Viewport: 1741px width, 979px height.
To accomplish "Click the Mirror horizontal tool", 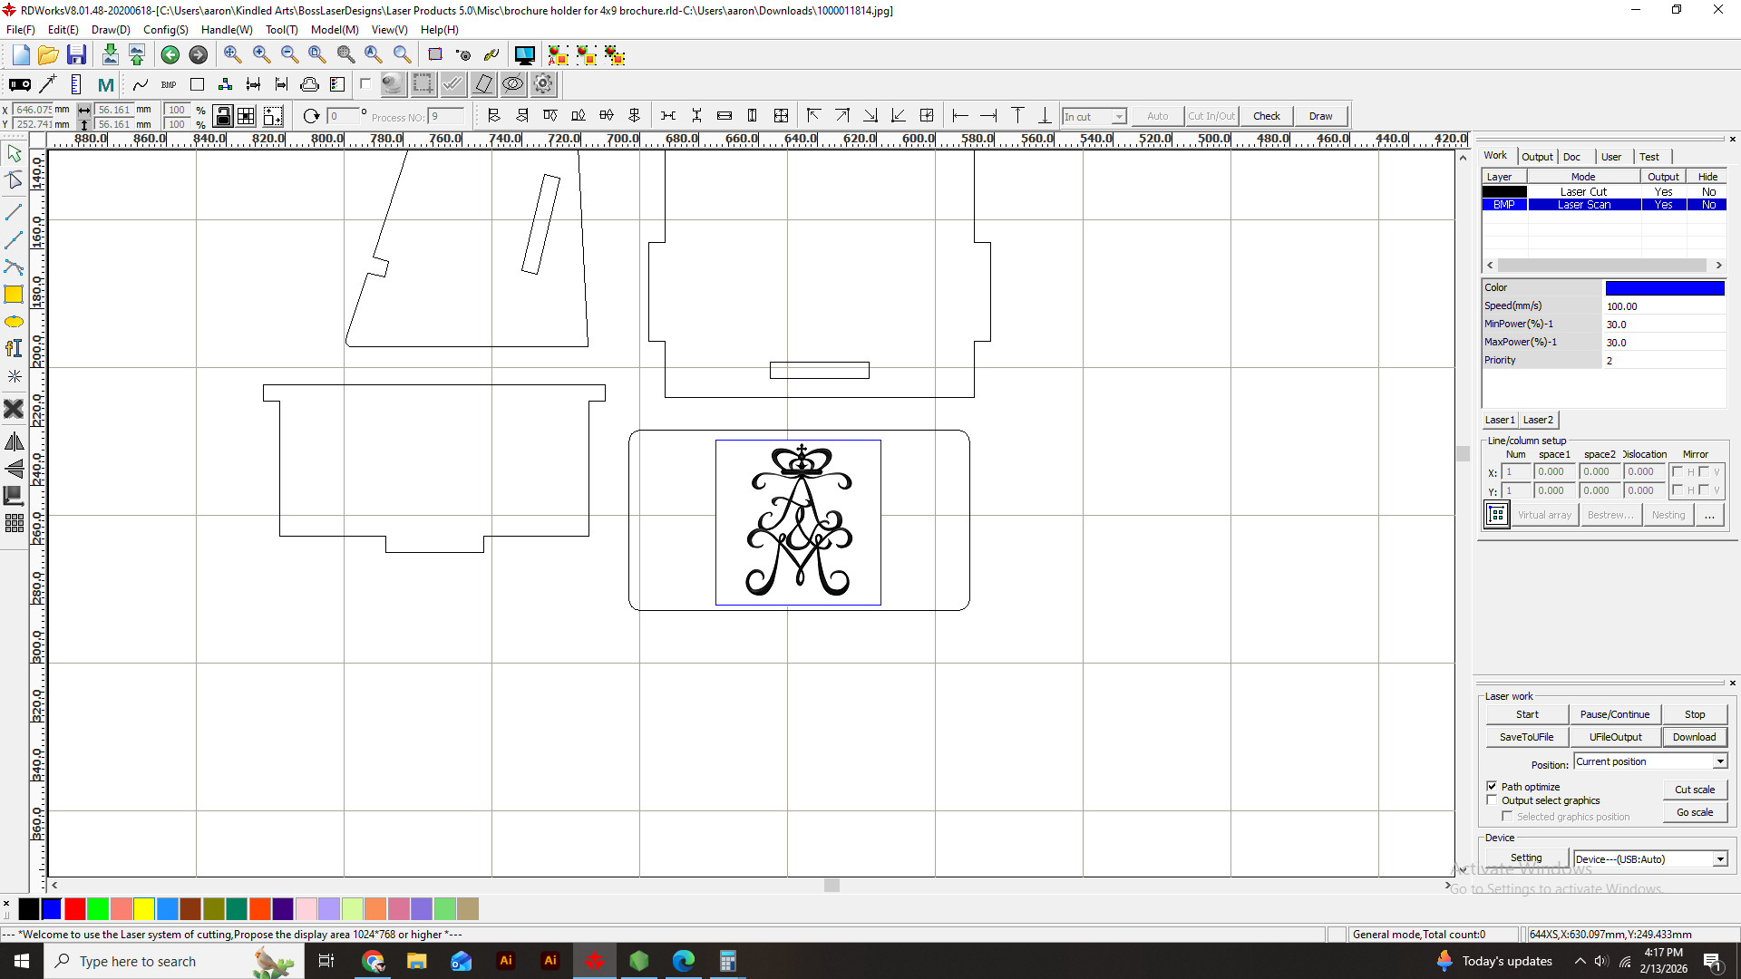I will pyautogui.click(x=14, y=442).
